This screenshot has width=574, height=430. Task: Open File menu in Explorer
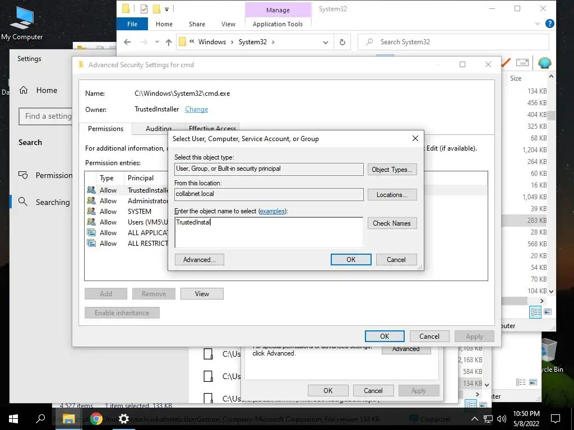point(132,24)
